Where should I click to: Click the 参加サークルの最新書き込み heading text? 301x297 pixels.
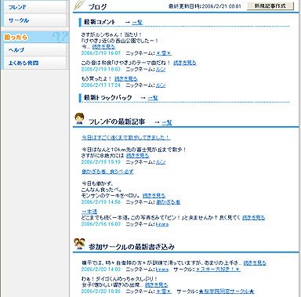(x=132, y=247)
